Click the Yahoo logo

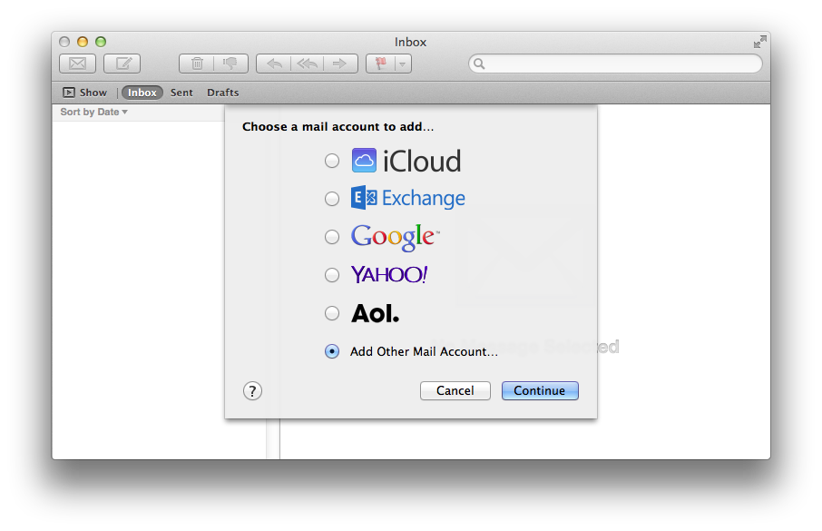coord(389,274)
